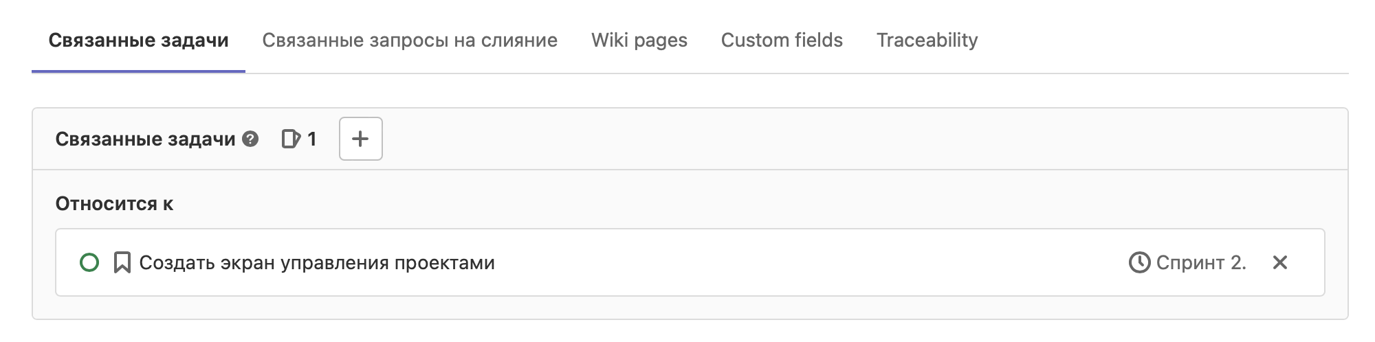Open issue Создать экран управления проектами
1375x342 pixels.
[317, 262]
